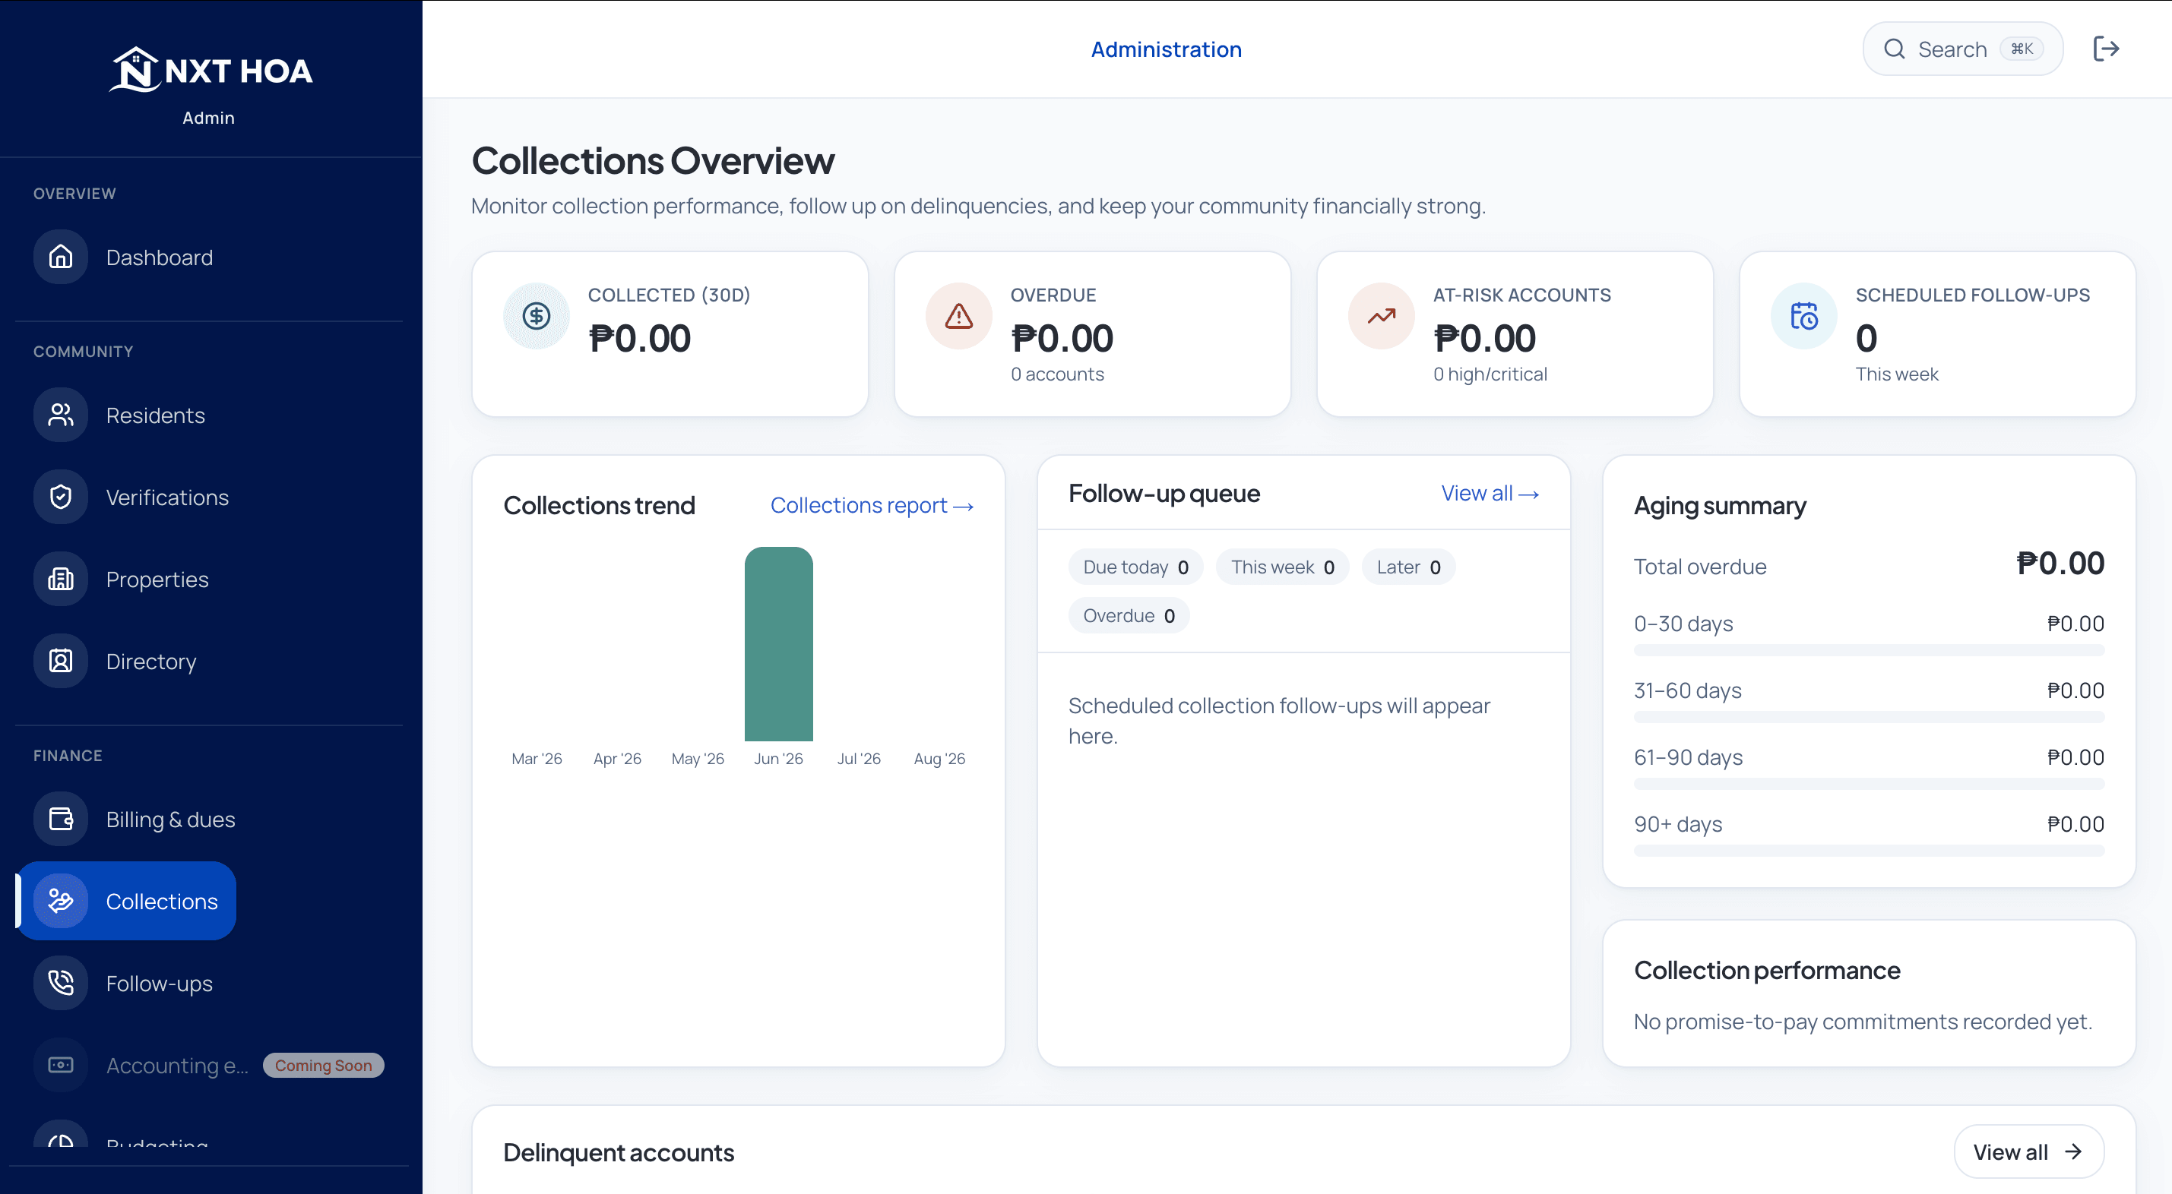Click the Collection performance heading

click(1766, 970)
